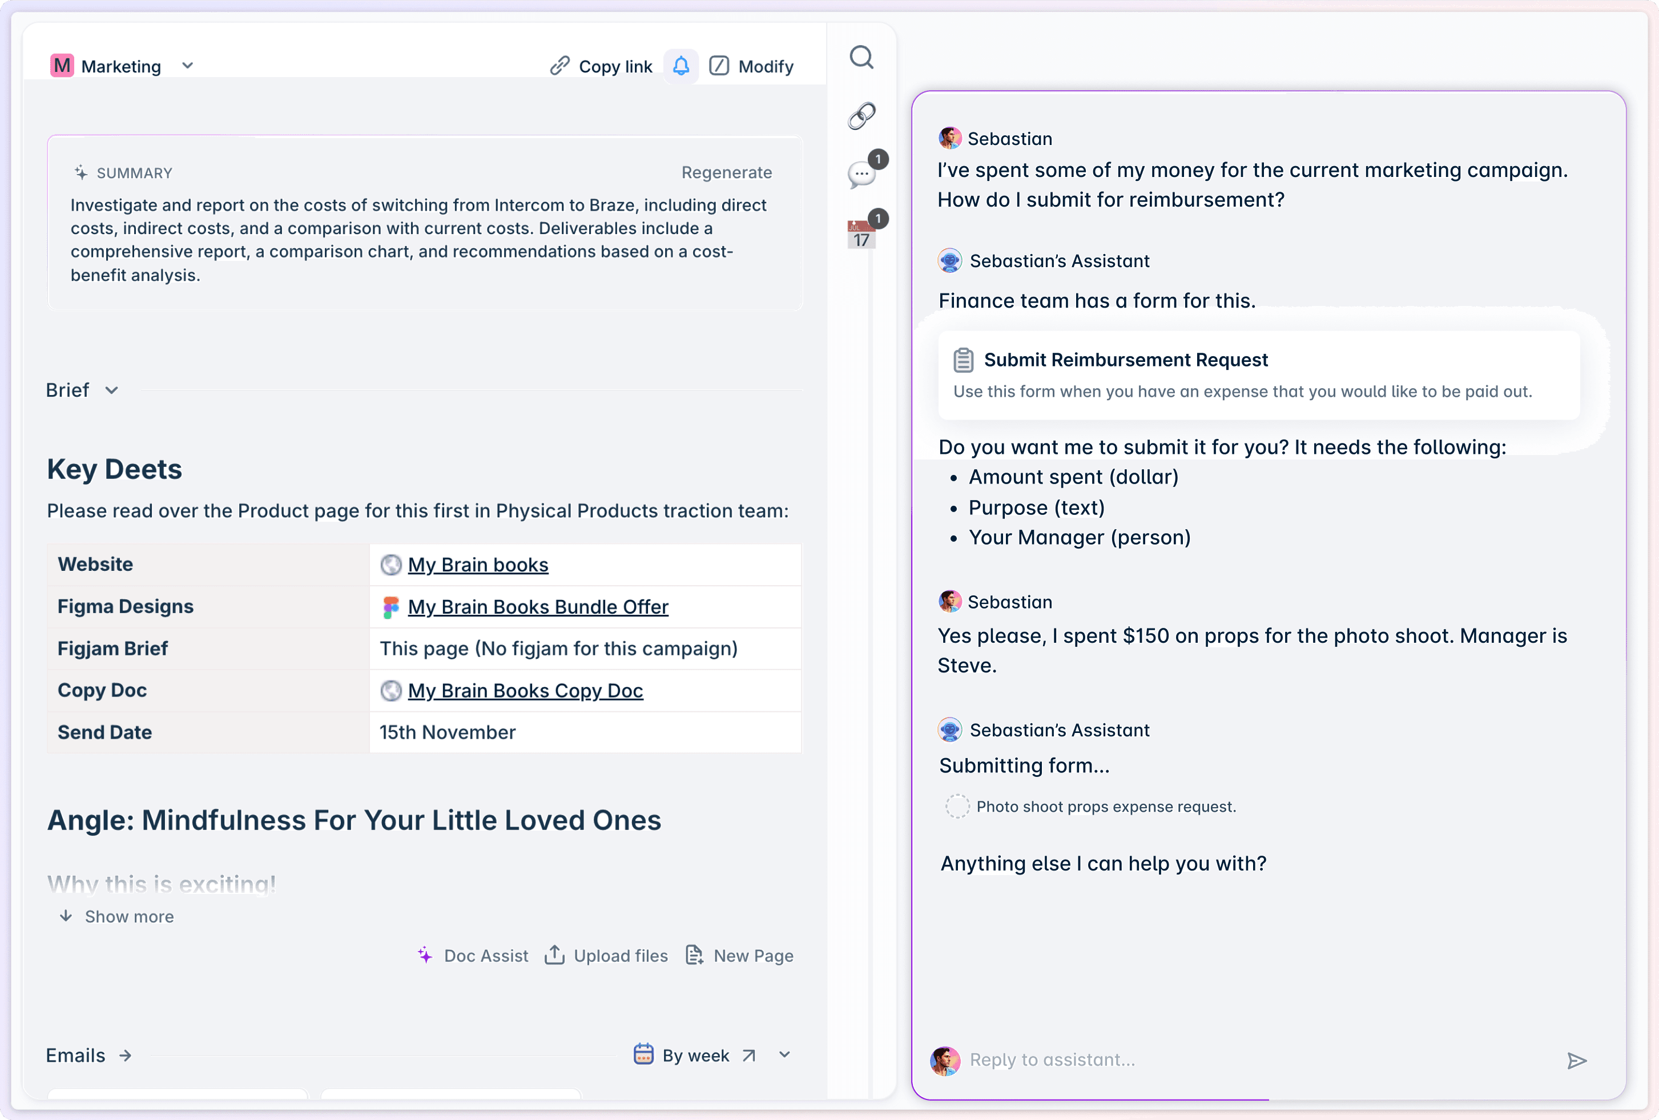Click the Photo shoot props expense request status

(1092, 807)
